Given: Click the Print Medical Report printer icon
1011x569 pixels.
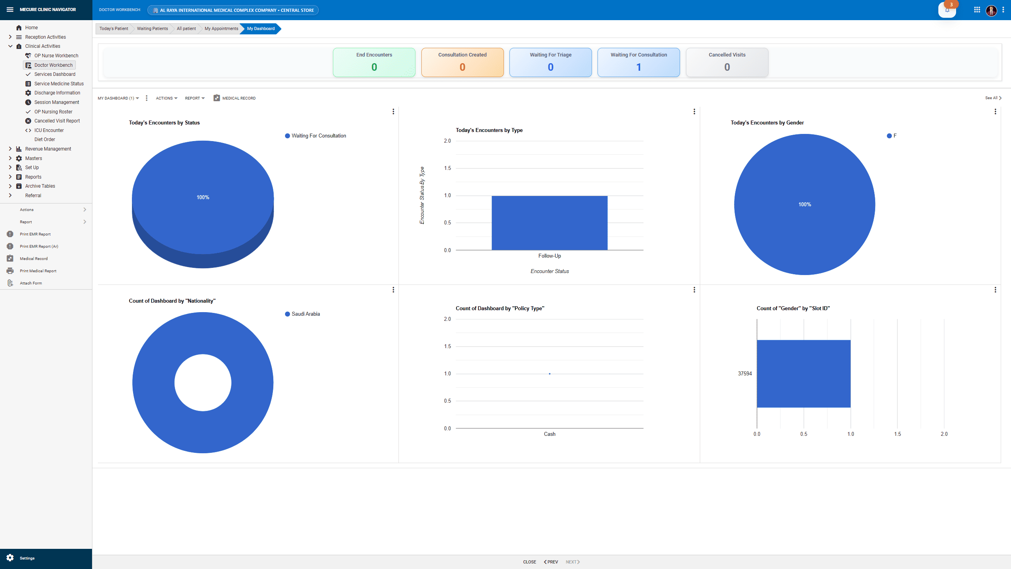Looking at the screenshot, I should [10, 271].
